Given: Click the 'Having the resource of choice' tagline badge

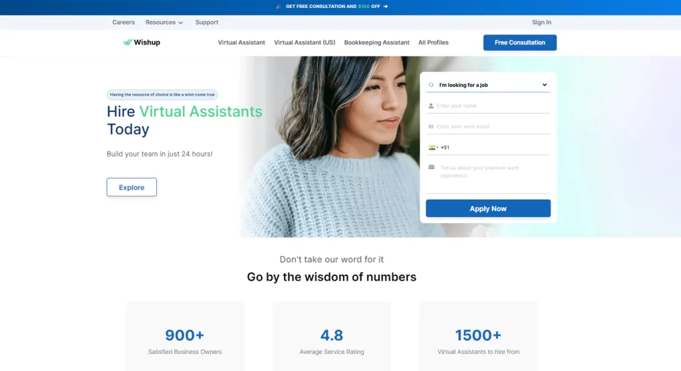Looking at the screenshot, I should coord(162,94).
